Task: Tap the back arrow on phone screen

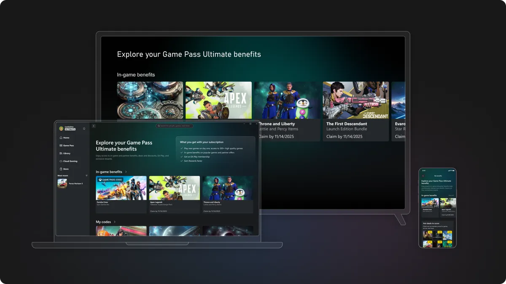Action: click(x=423, y=176)
